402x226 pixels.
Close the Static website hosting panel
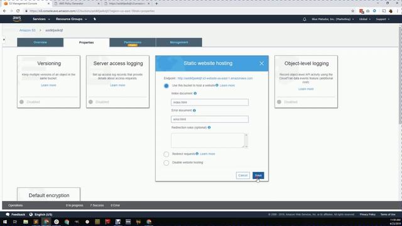tap(261, 63)
